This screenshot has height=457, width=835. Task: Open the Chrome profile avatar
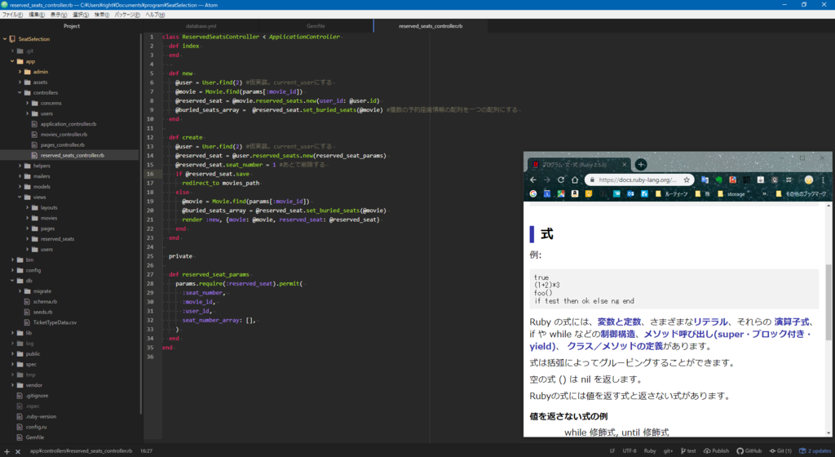coord(809,180)
